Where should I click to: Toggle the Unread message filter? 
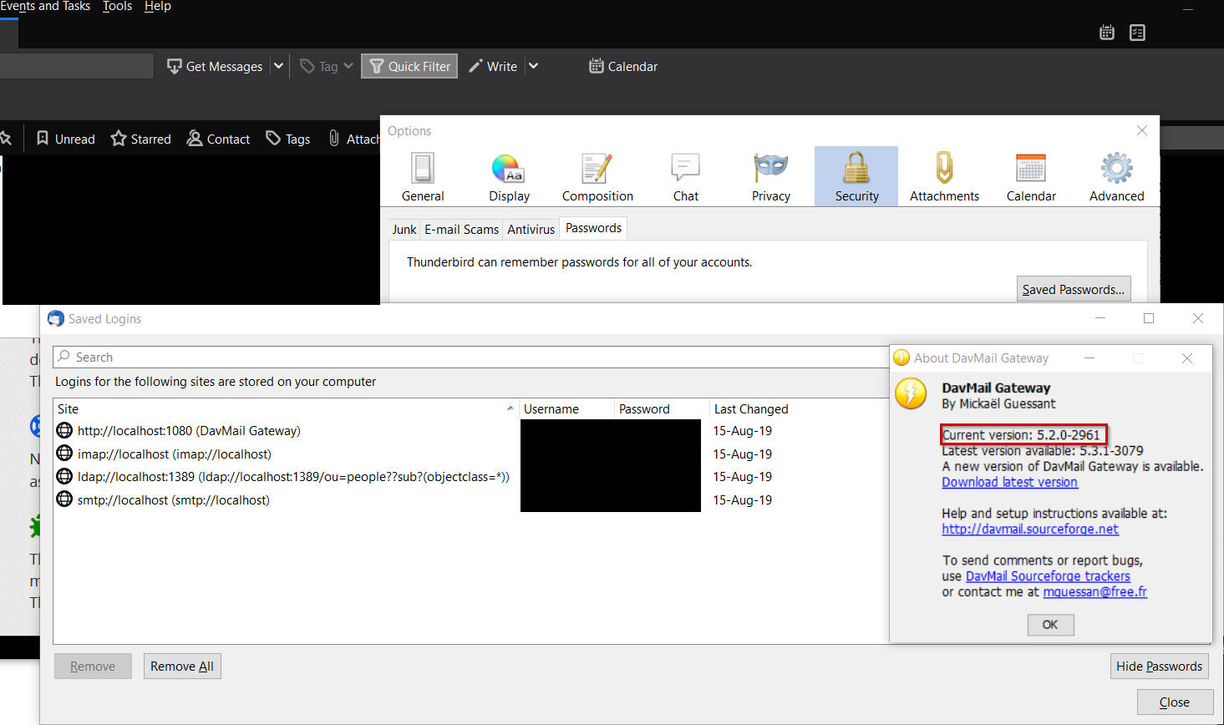tap(65, 139)
